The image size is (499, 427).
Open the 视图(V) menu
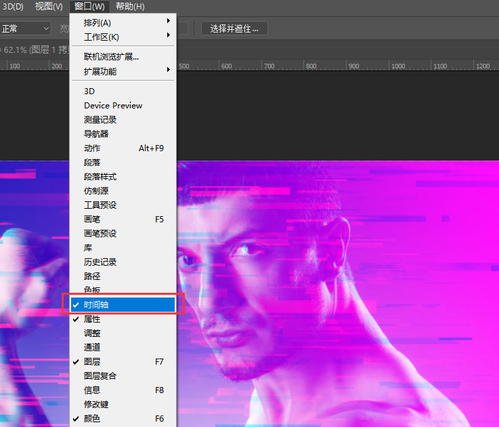pos(49,6)
